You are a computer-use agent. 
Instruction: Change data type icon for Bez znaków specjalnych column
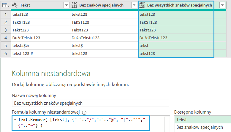pyautogui.click(x=74, y=5)
